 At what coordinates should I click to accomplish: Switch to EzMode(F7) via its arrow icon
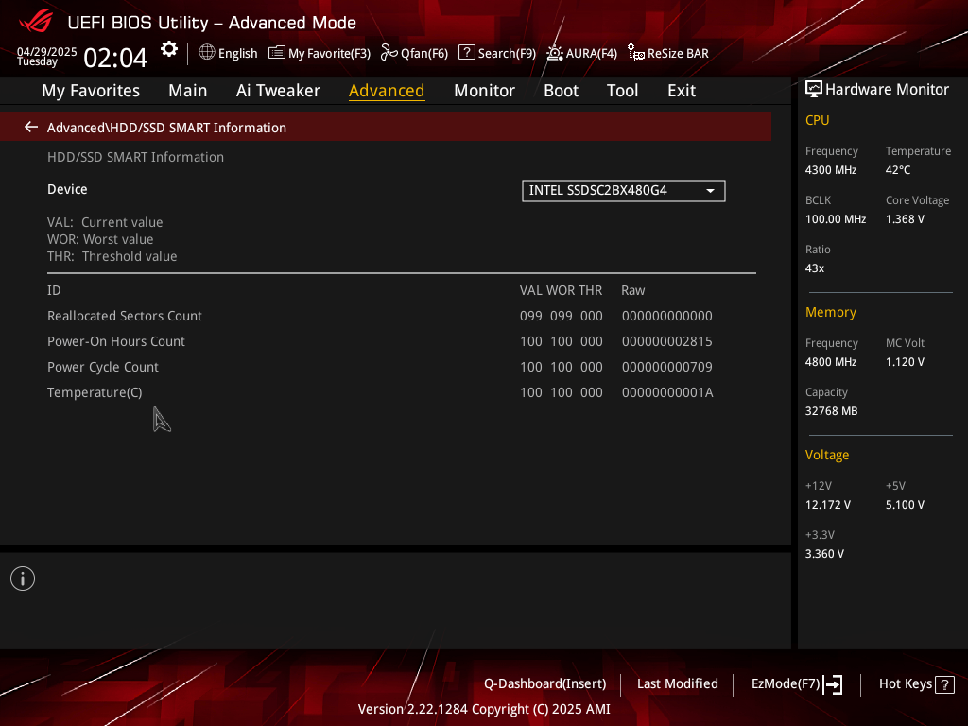[x=833, y=684]
